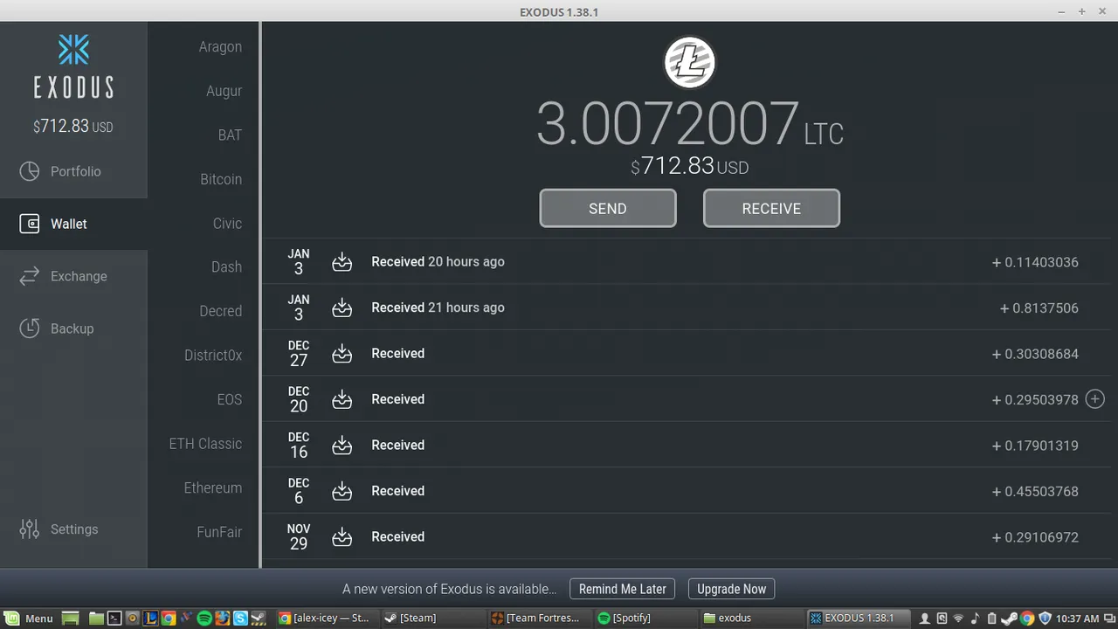This screenshot has width=1118, height=629.
Task: Click Remind Me Later button
Action: 623,589
